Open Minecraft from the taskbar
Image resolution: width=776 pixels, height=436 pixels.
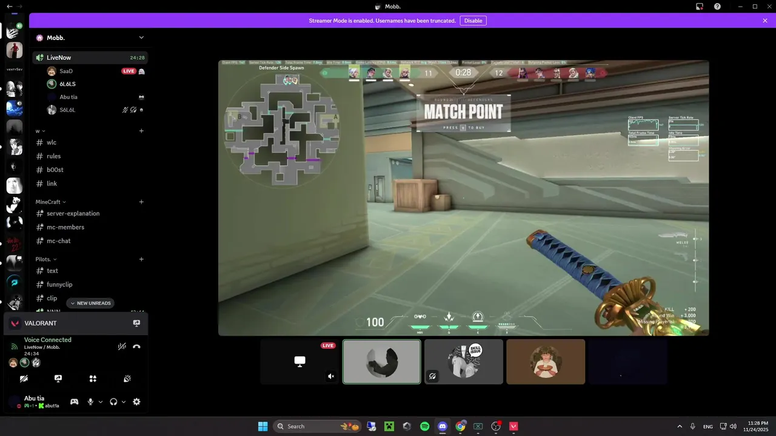389,426
